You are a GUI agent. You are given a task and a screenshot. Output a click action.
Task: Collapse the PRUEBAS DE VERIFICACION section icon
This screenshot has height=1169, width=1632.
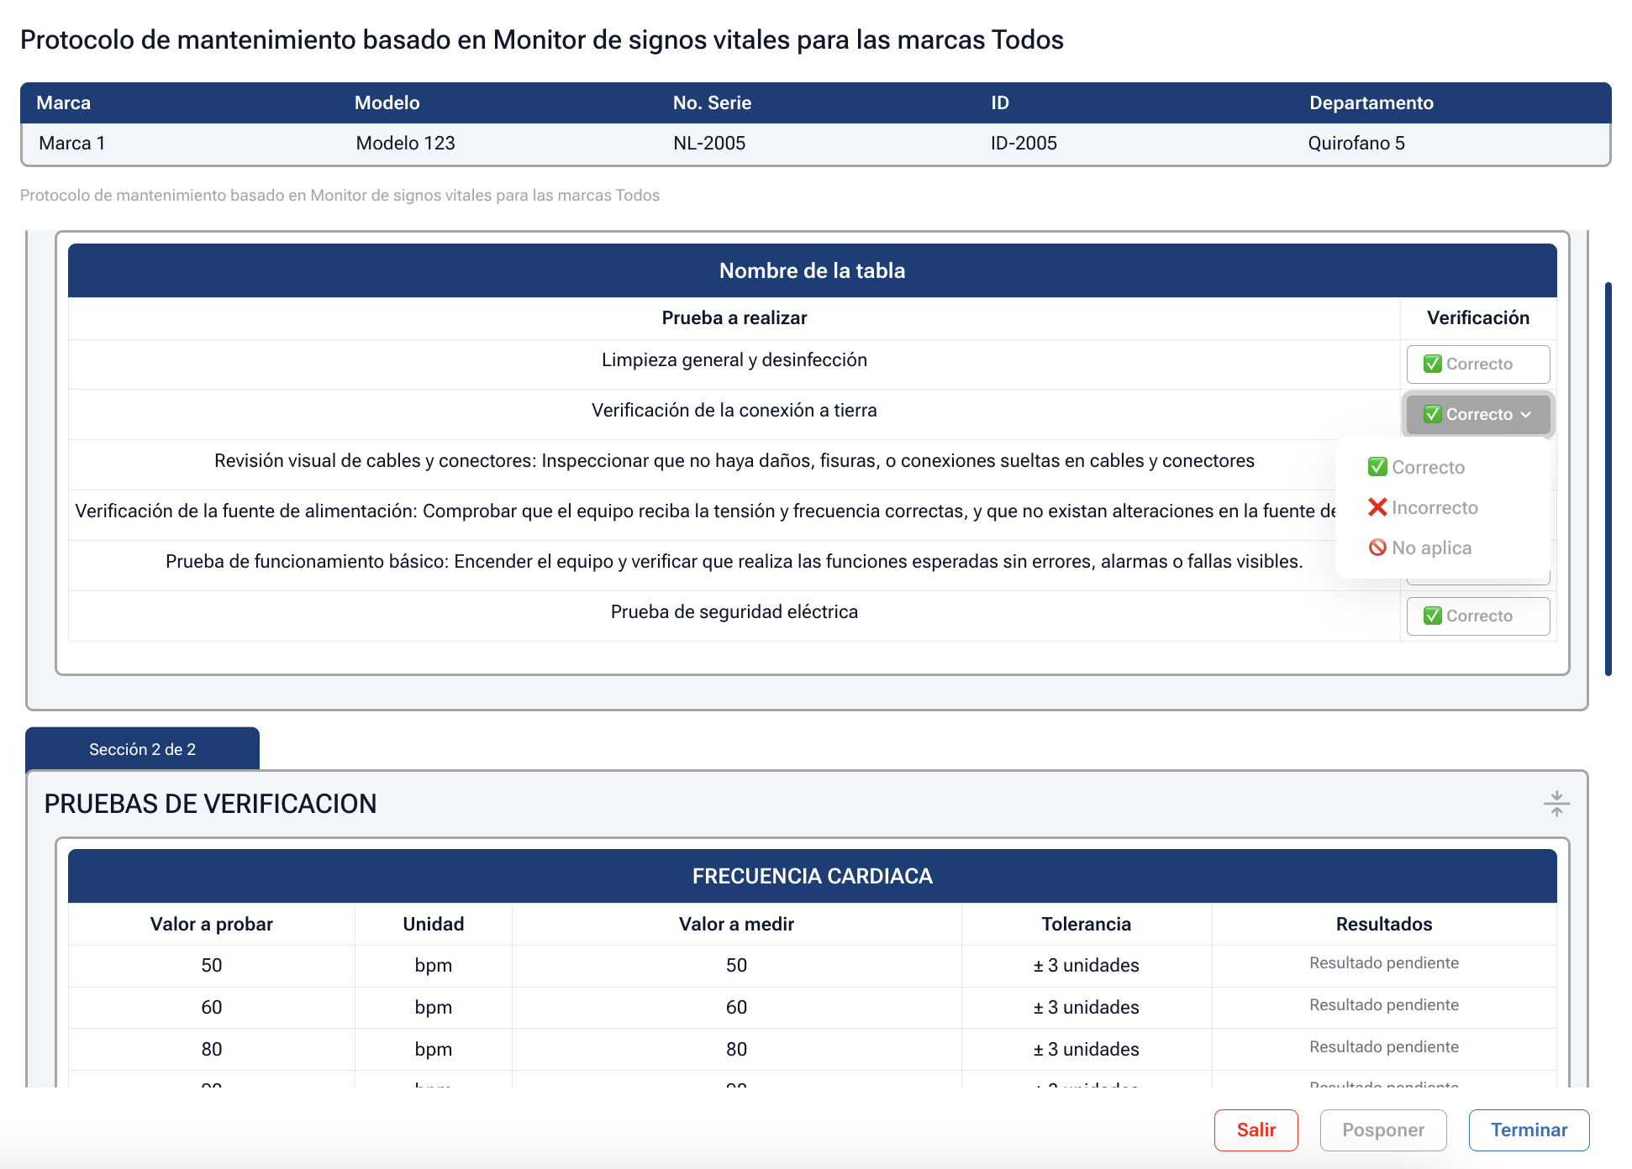pyautogui.click(x=1556, y=804)
